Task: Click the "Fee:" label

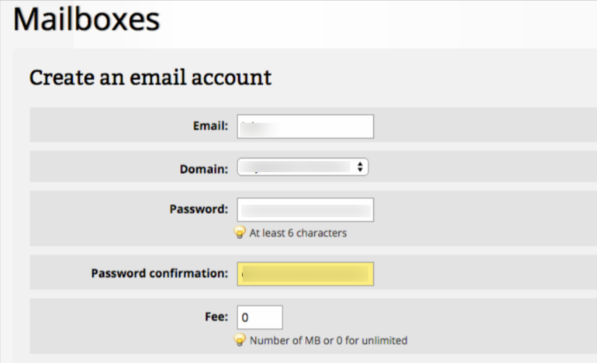Action: click(x=216, y=316)
